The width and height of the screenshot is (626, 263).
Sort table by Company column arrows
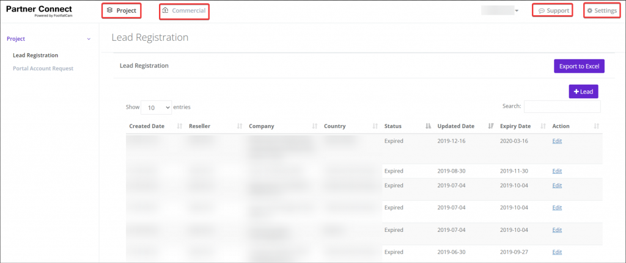(x=314, y=126)
